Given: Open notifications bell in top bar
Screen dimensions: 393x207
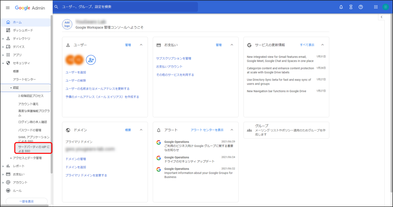Looking at the screenshot, I should [x=341, y=7].
